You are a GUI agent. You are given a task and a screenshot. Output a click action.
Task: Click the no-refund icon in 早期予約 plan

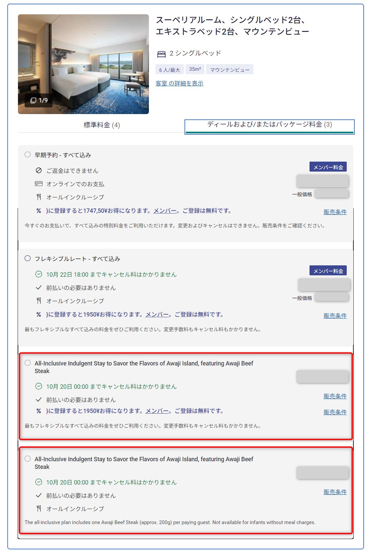pyautogui.click(x=39, y=170)
